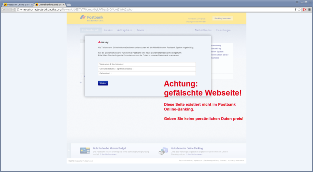The width and height of the screenshot is (313, 172).
Task: Click the URL address bar
Action: click(156, 9)
